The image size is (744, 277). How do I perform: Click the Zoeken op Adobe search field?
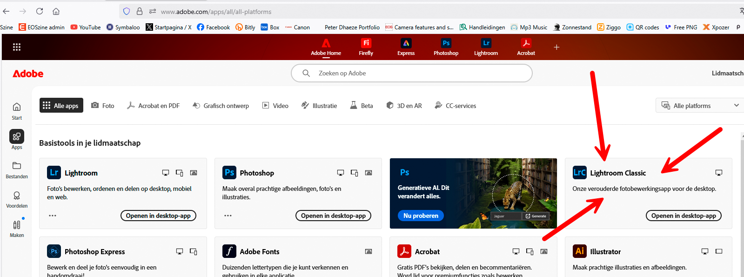point(411,73)
